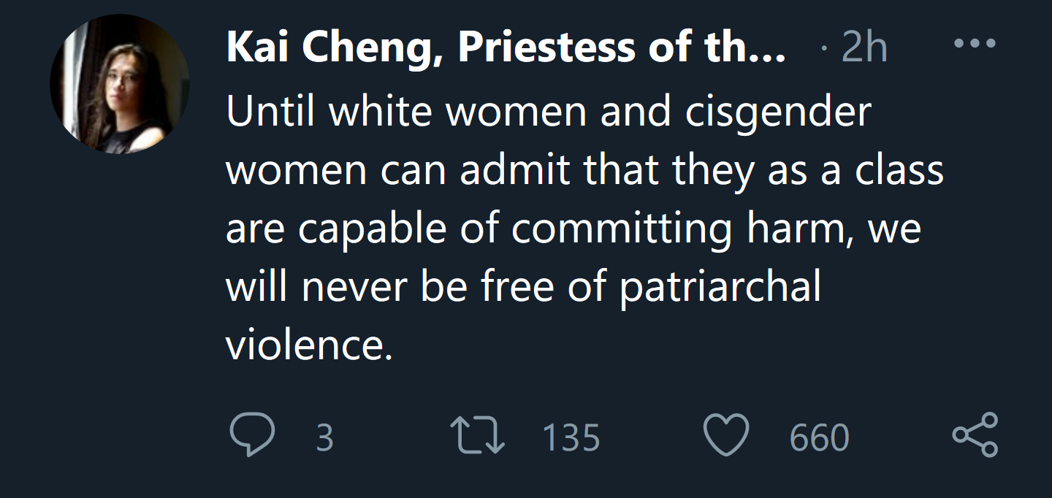This screenshot has width=1052, height=498.
Task: Like the tweet with the heart icon
Action: click(x=726, y=435)
